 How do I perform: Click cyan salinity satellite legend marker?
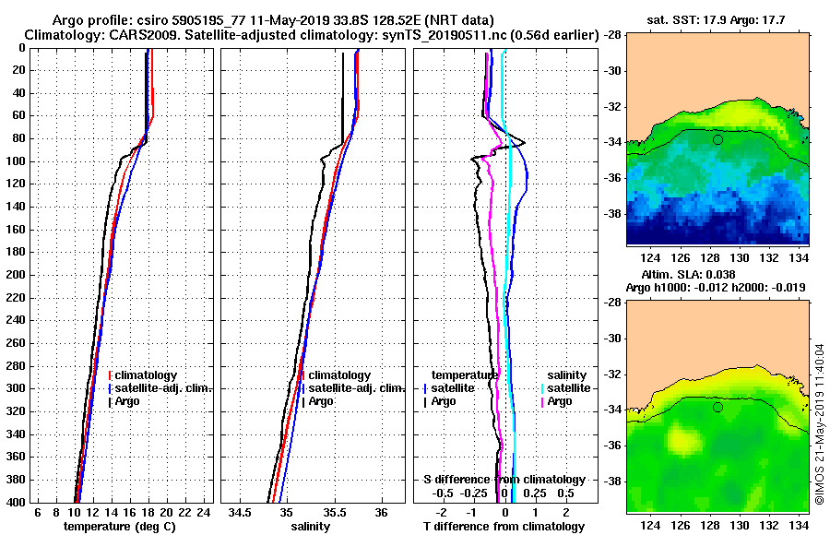(x=543, y=388)
